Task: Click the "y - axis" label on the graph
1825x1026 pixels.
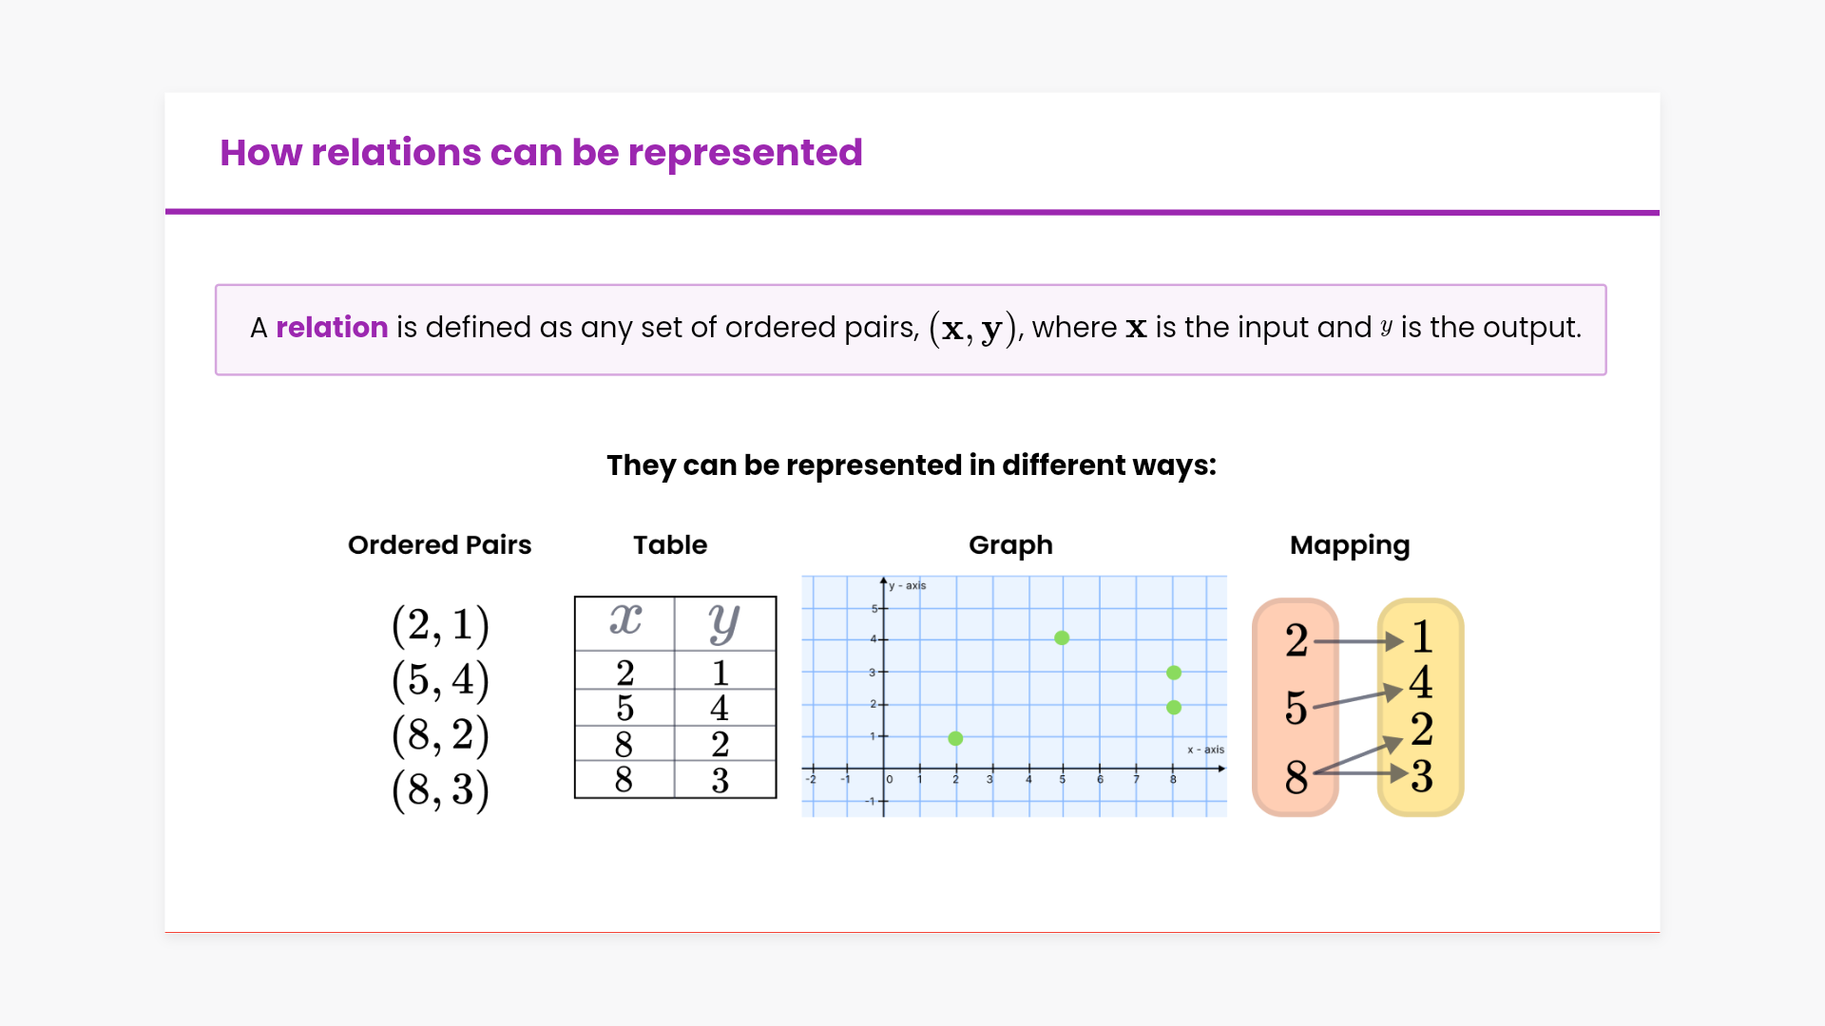Action: [x=908, y=585]
